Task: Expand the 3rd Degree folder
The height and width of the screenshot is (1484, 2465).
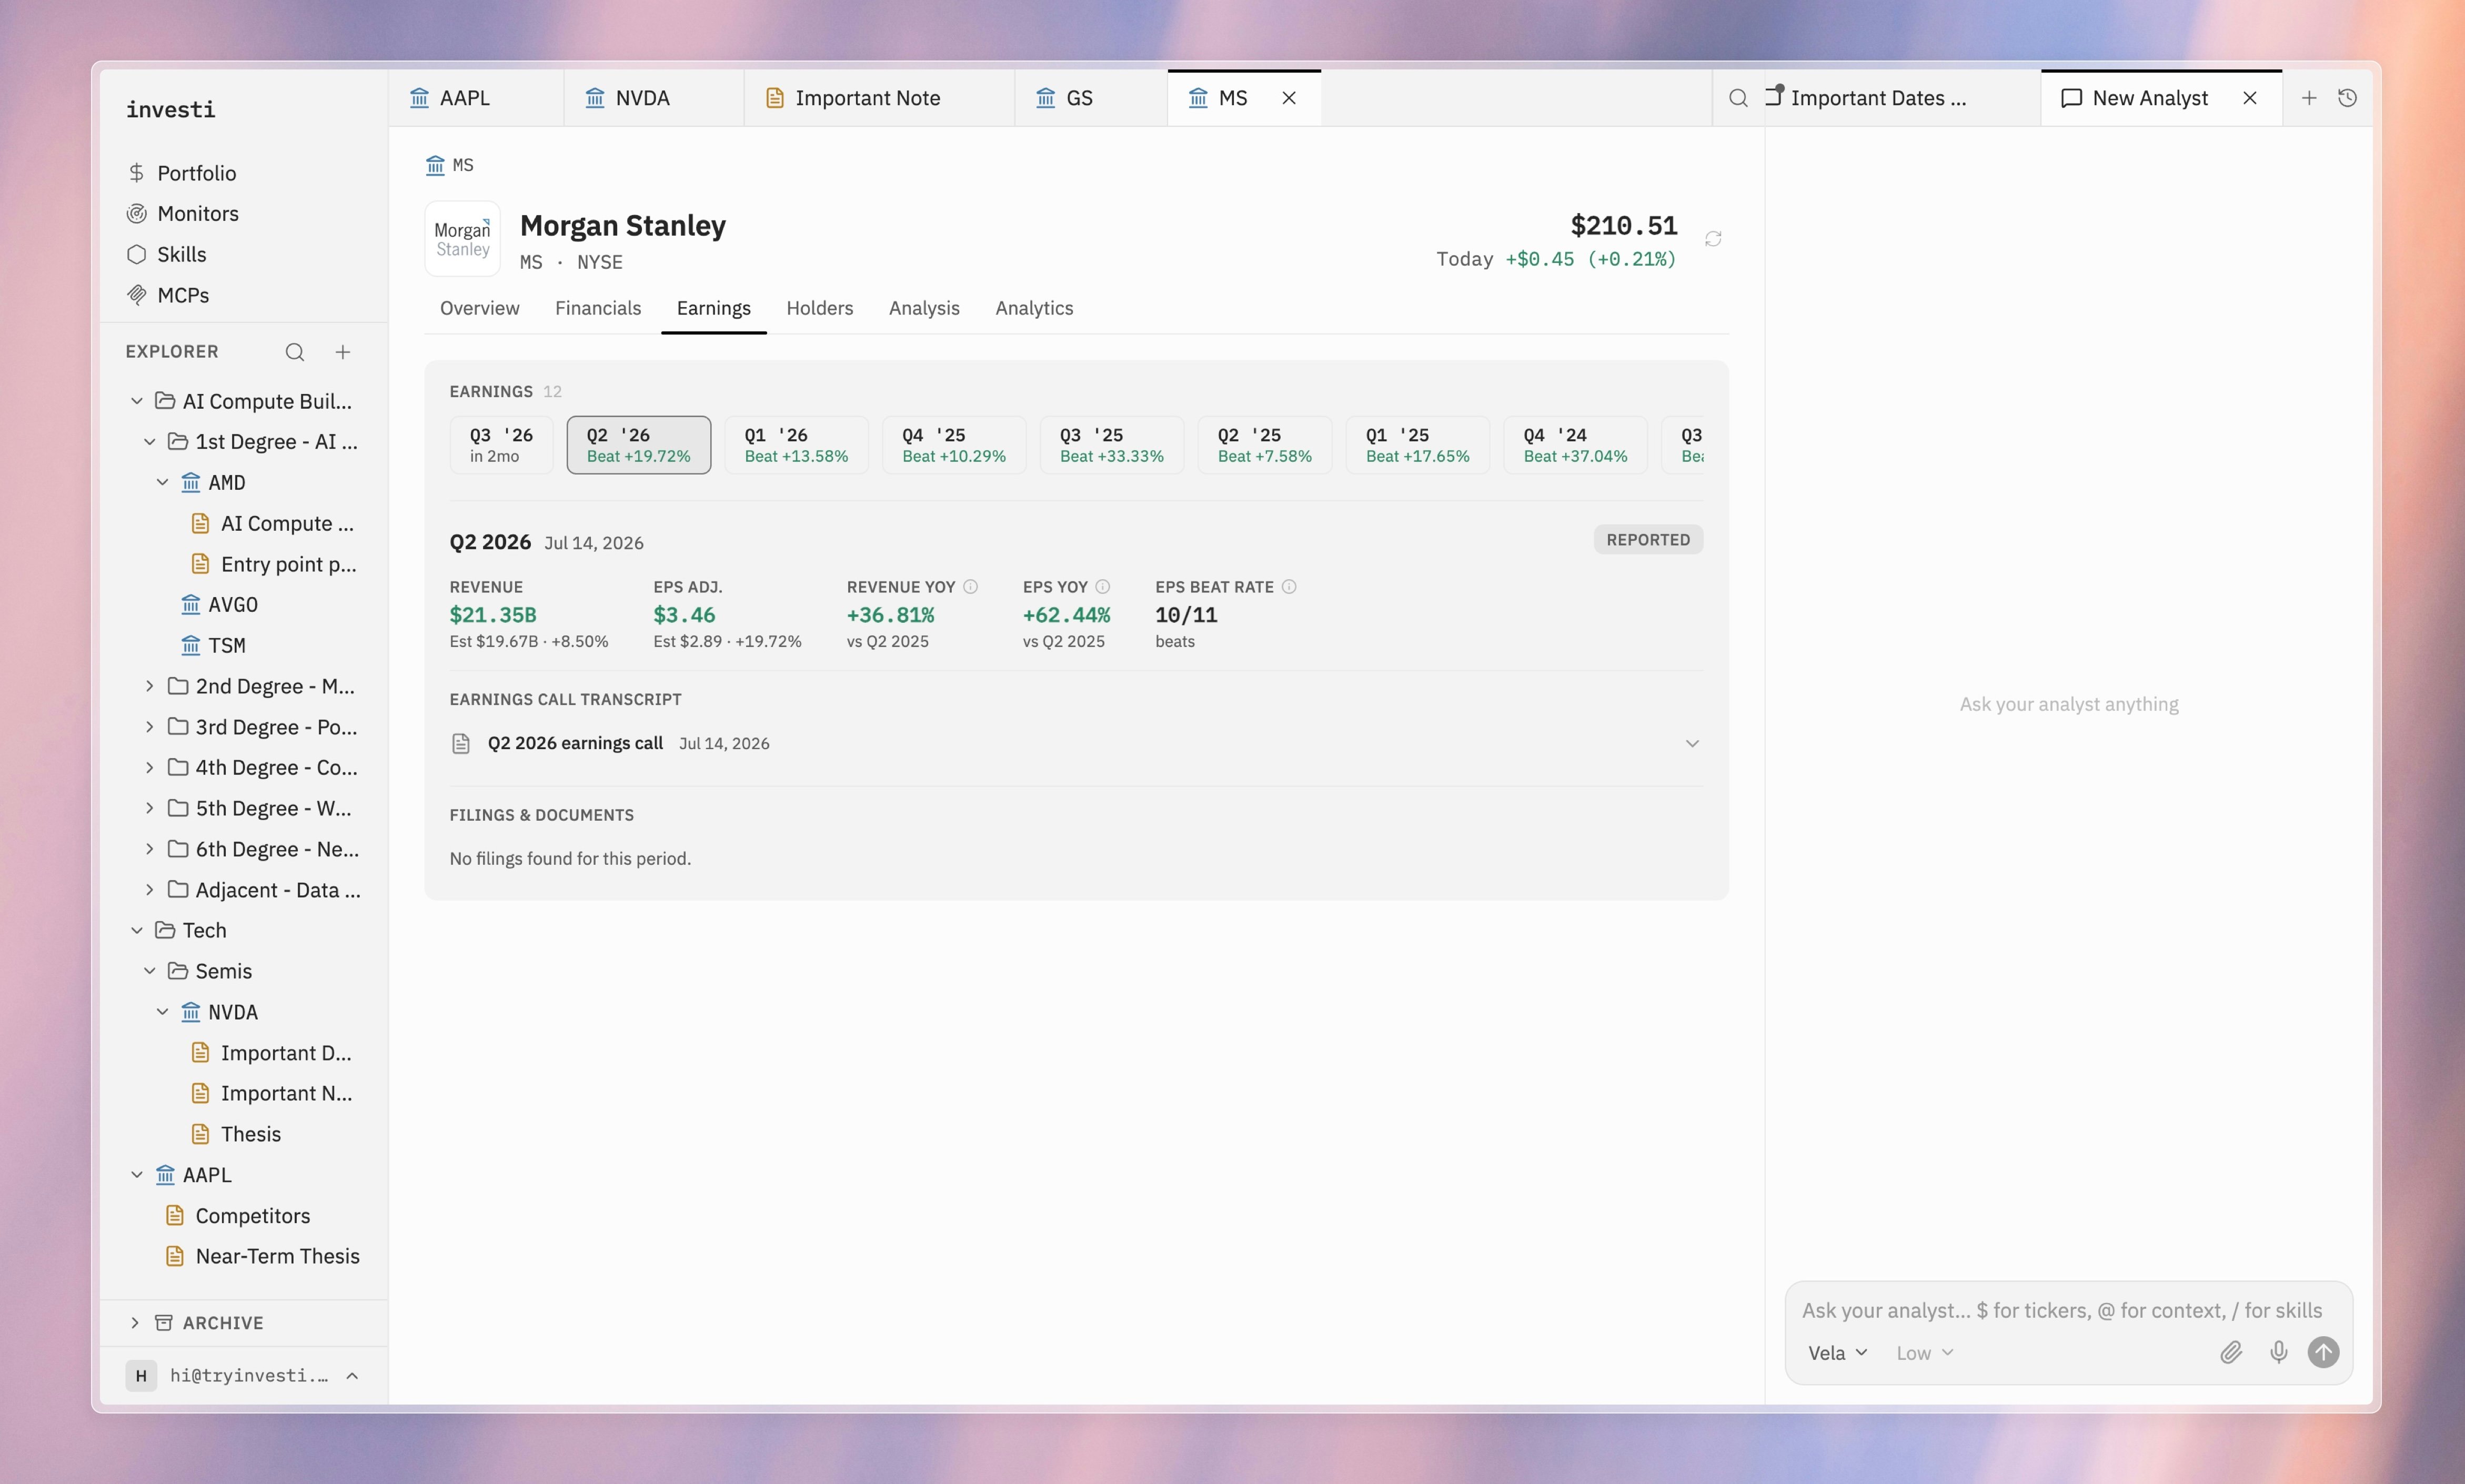Action: click(x=150, y=727)
